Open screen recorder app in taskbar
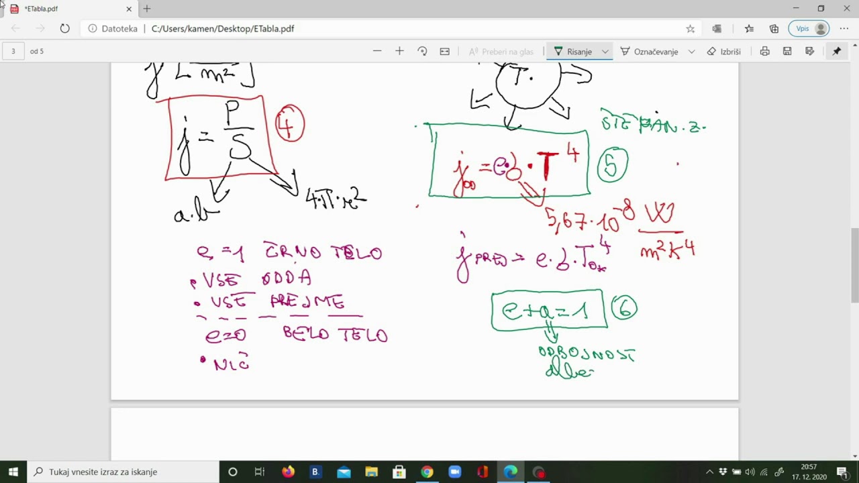859x483 pixels. click(x=538, y=472)
